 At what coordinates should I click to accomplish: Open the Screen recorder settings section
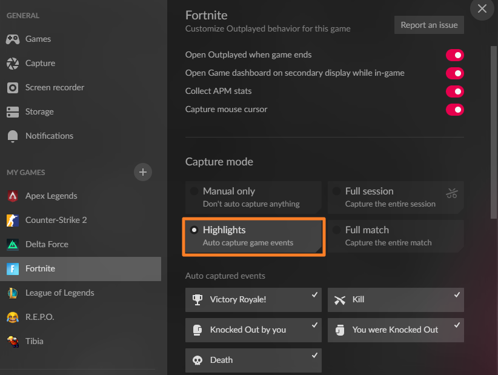tap(81, 88)
